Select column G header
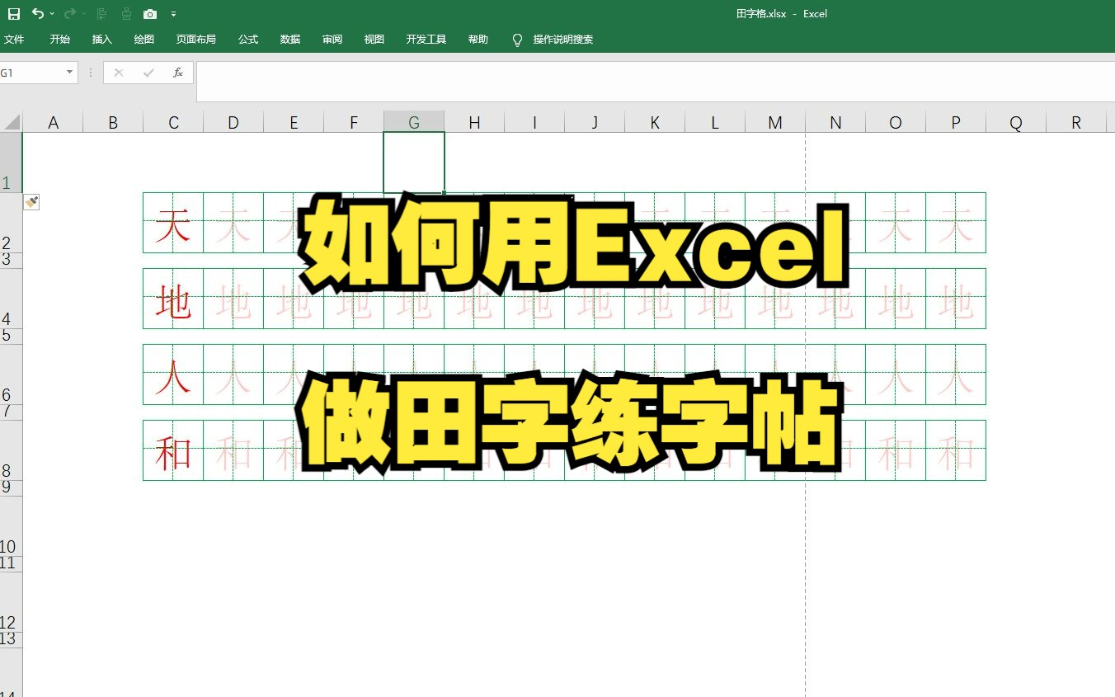This screenshot has height=697, width=1115. 414,123
